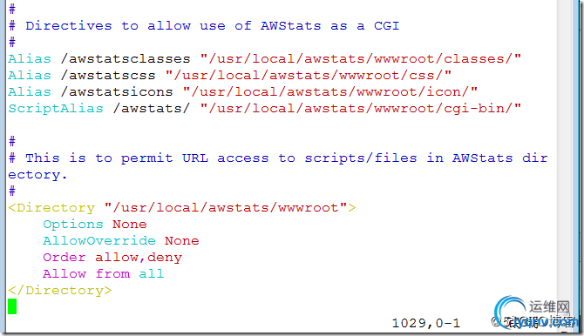584x336 pixels.
Task: Click the None value after AllowOverride
Action: point(182,241)
